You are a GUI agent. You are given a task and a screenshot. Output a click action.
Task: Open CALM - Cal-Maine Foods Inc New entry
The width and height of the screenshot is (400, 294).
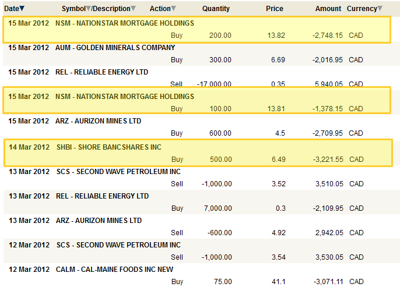point(114,270)
